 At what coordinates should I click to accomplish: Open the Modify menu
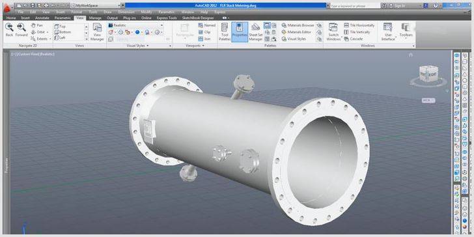pyautogui.click(x=146, y=12)
